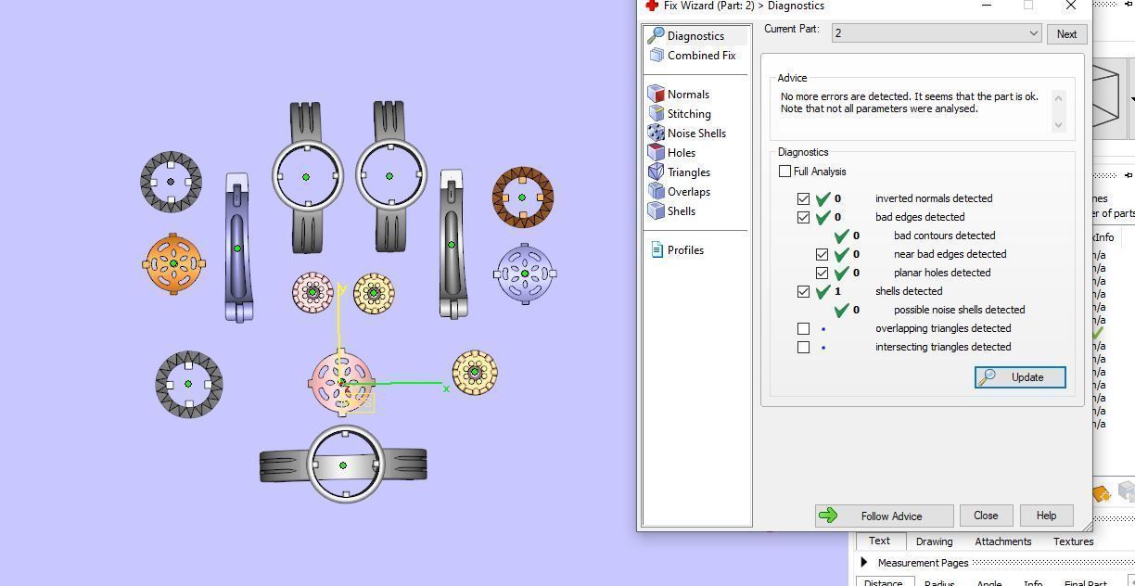Open Profiles page label
Image resolution: width=1135 pixels, height=586 pixels.
click(x=685, y=250)
